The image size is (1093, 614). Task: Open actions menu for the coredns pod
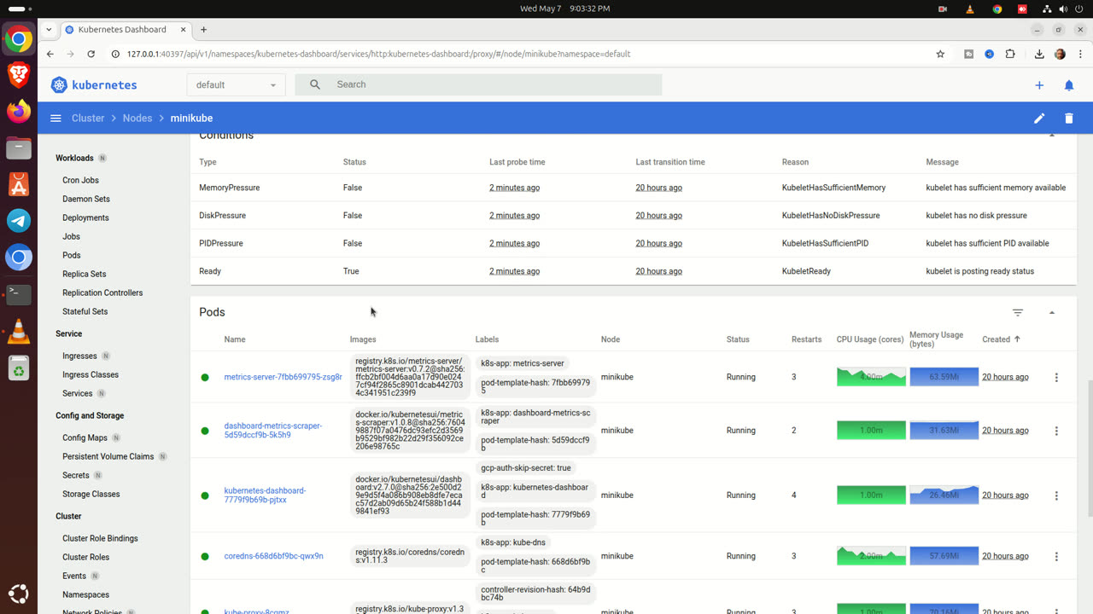(x=1056, y=556)
